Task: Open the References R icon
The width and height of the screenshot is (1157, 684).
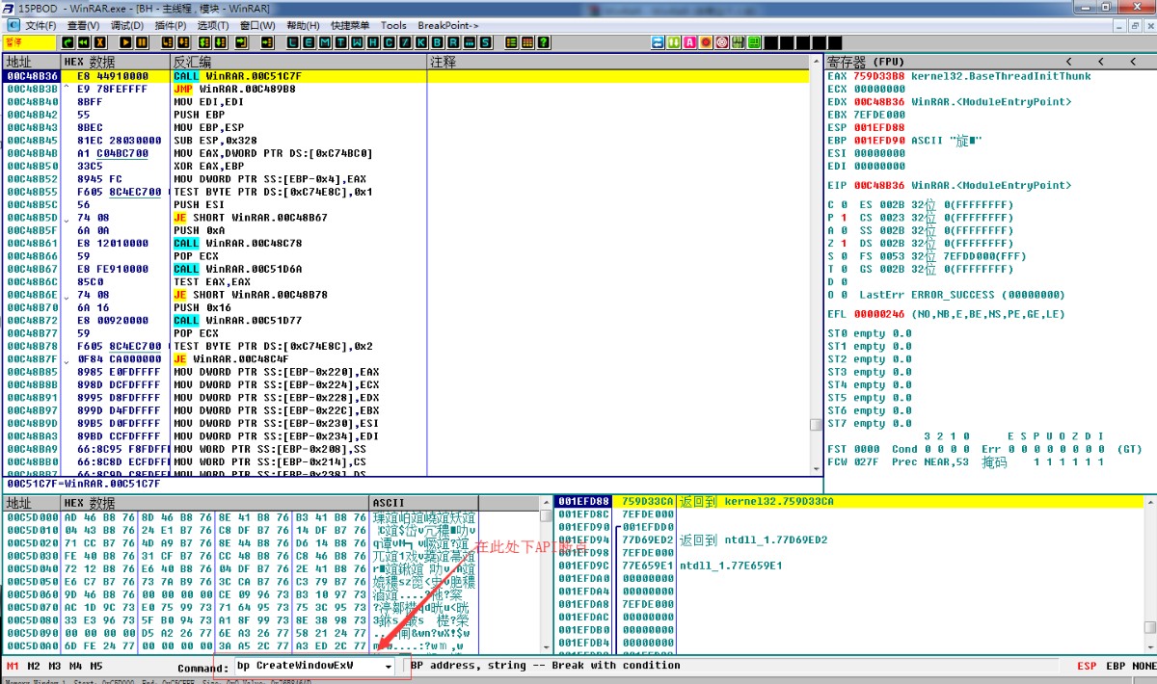Action: [x=452, y=42]
